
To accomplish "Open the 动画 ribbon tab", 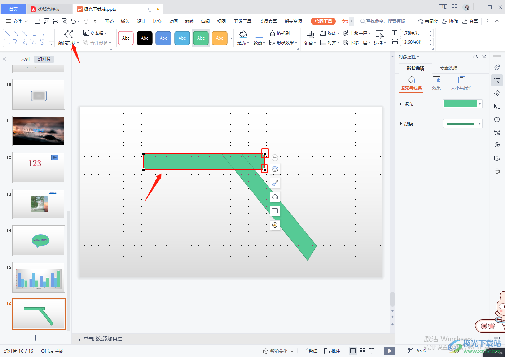I will click(x=174, y=21).
